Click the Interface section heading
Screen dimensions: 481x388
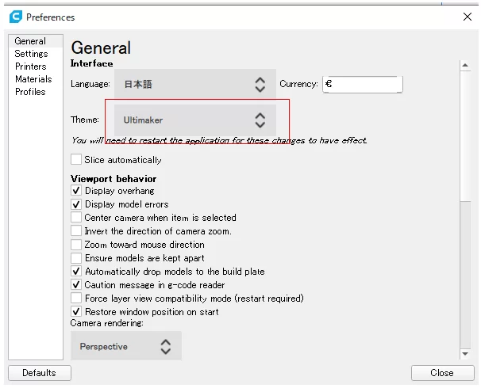point(92,63)
